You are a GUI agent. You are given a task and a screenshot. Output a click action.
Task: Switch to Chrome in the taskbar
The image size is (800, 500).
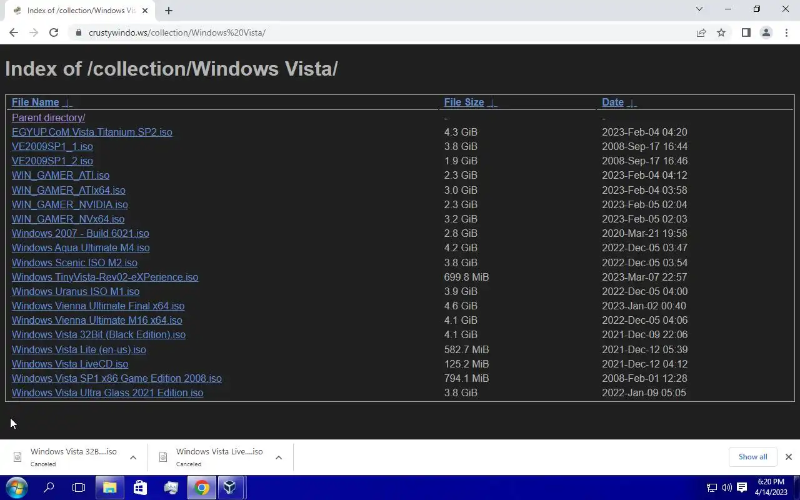pos(201,487)
